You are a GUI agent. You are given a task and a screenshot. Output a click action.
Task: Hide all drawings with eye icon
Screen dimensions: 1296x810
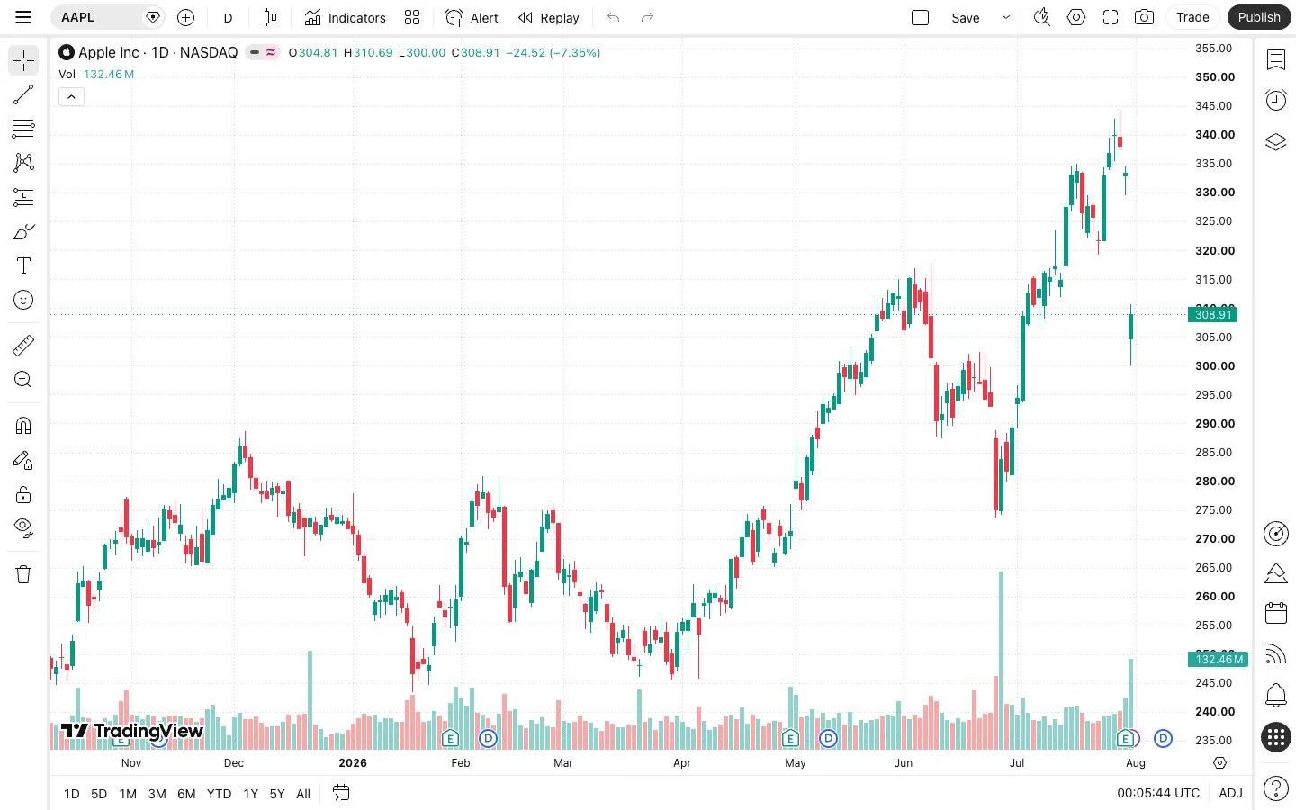[23, 527]
